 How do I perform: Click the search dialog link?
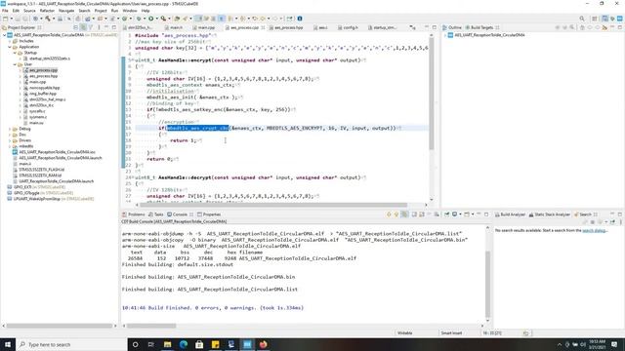595,231
